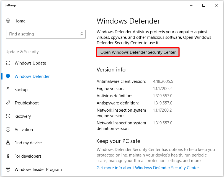The width and height of the screenshot is (224, 177).
Task: Click the Version info heading
Action: [111, 70]
